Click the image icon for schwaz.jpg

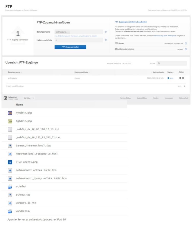(x=10, y=195)
